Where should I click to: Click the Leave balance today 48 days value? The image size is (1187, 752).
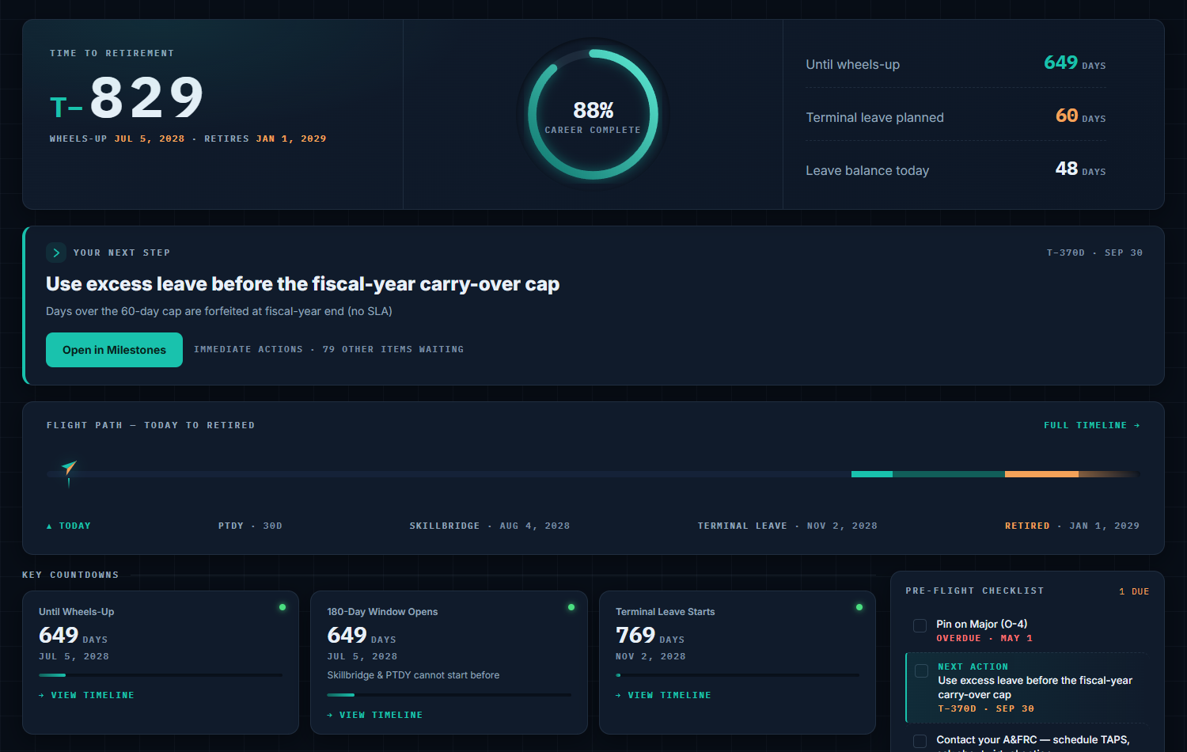[x=1080, y=169]
